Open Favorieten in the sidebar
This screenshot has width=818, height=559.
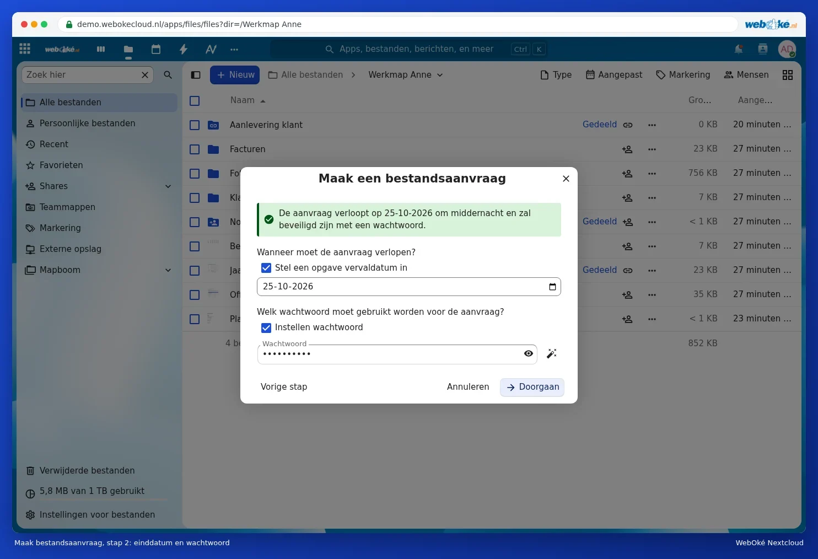(x=99, y=165)
